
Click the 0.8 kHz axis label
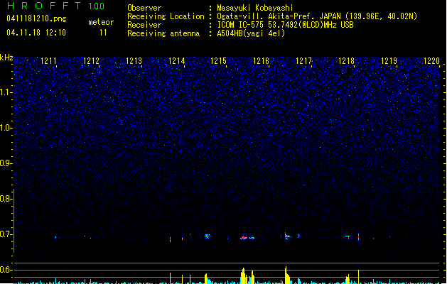point(6,199)
